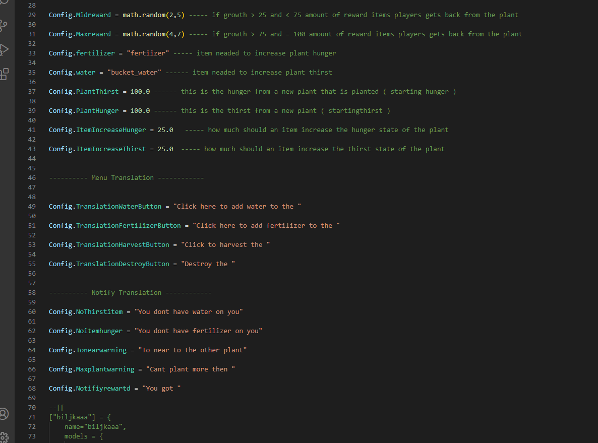This screenshot has height=443, width=598.
Task: Click the string "Destroy the "
Action: pyautogui.click(x=208, y=264)
